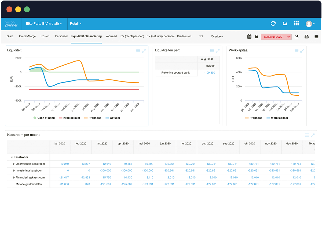
Task: Click Operationele kasstroom jan 2020 value -10.249
Action: pyautogui.click(x=64, y=164)
